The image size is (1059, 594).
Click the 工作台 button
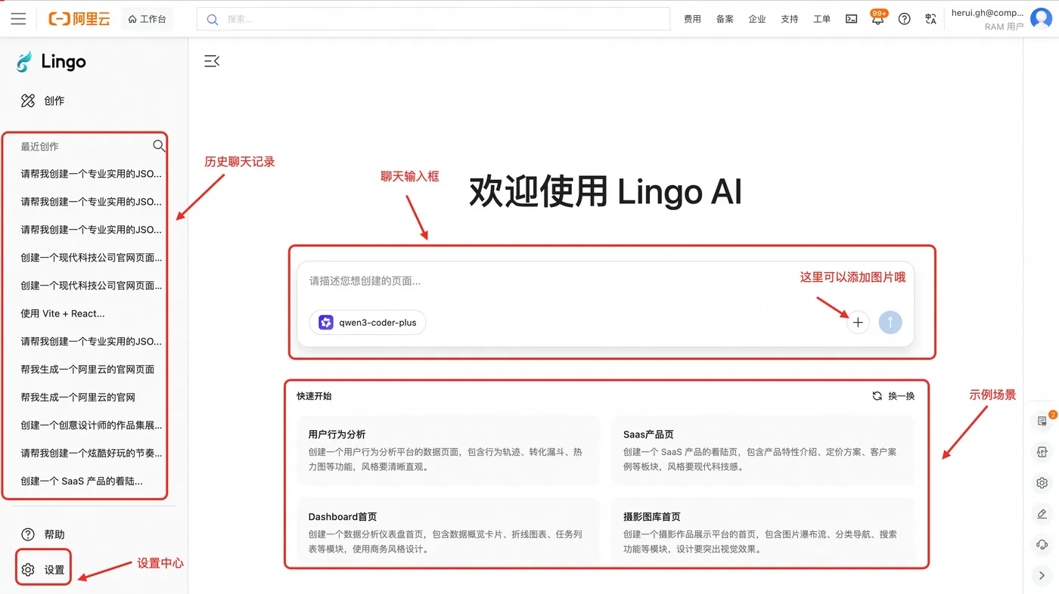(x=147, y=19)
